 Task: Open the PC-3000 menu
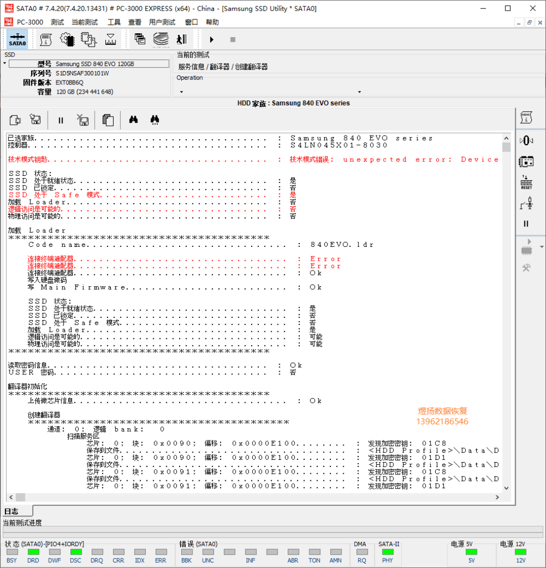tap(30, 22)
